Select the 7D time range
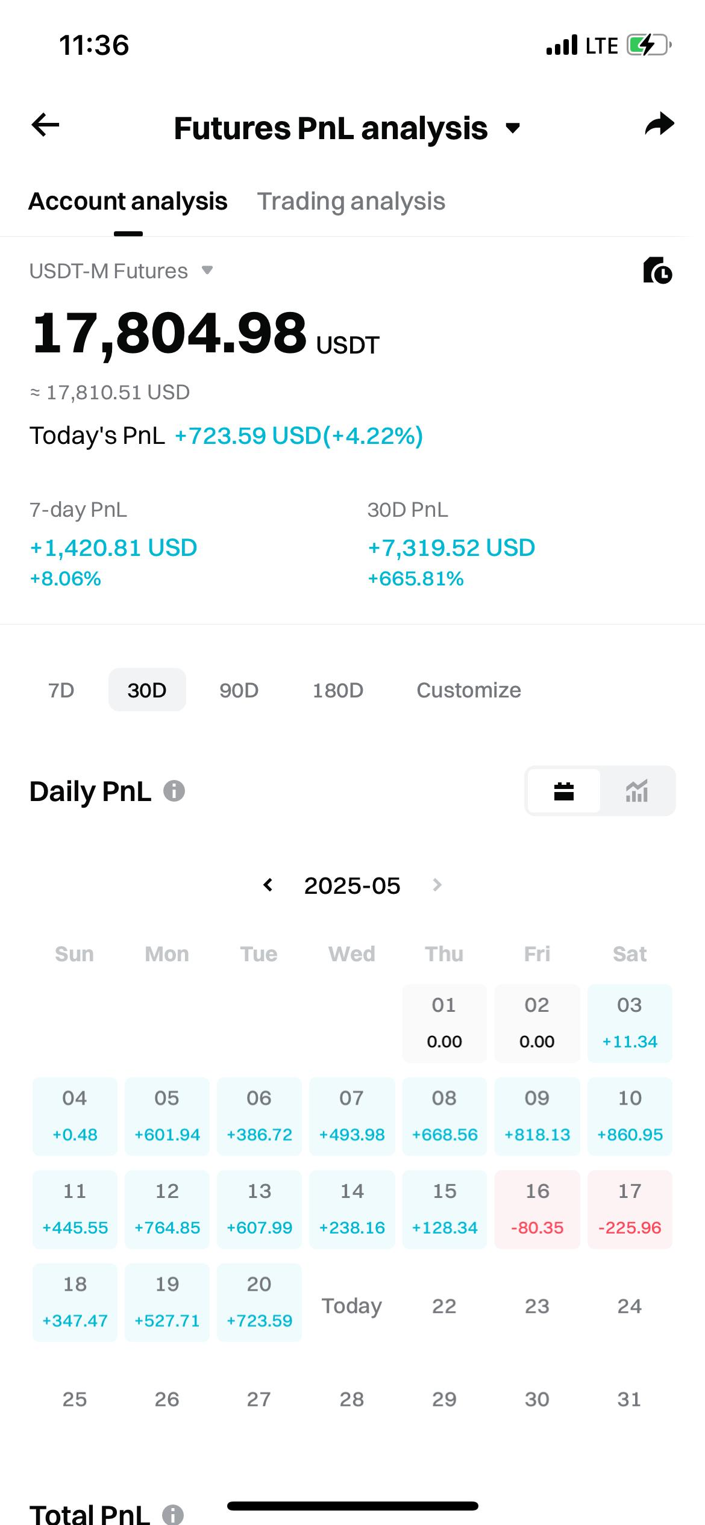 click(x=61, y=690)
